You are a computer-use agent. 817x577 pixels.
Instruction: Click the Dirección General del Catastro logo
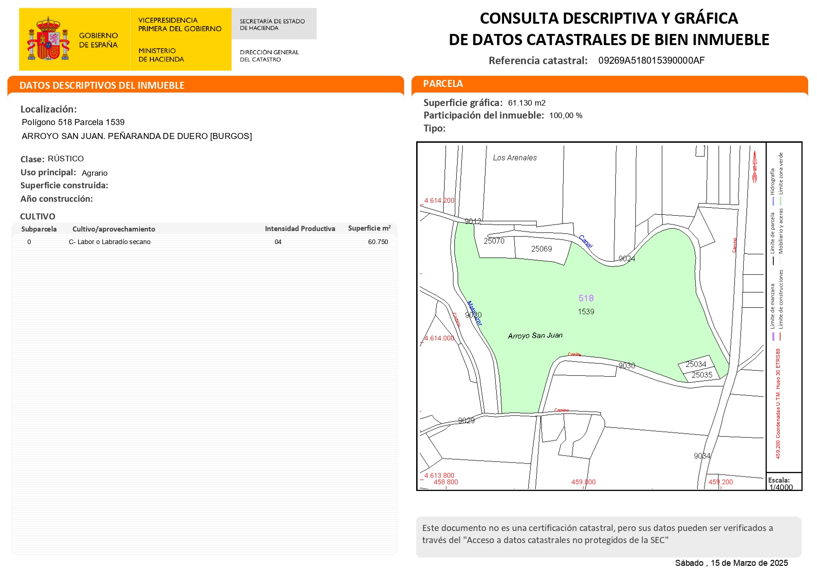(x=269, y=56)
